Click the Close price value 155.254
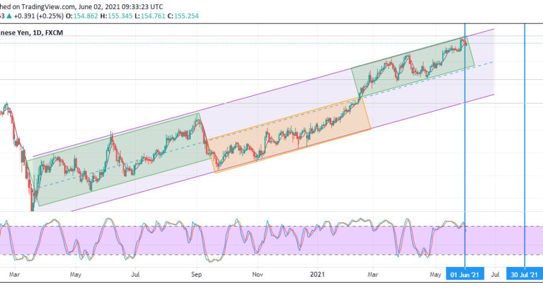 [x=186, y=16]
